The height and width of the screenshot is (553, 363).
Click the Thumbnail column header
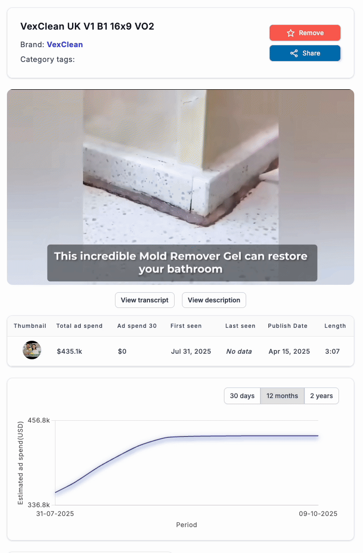click(x=30, y=326)
